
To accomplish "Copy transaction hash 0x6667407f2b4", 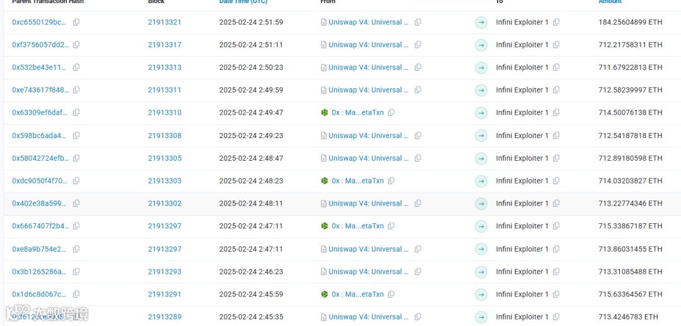I will (x=76, y=226).
